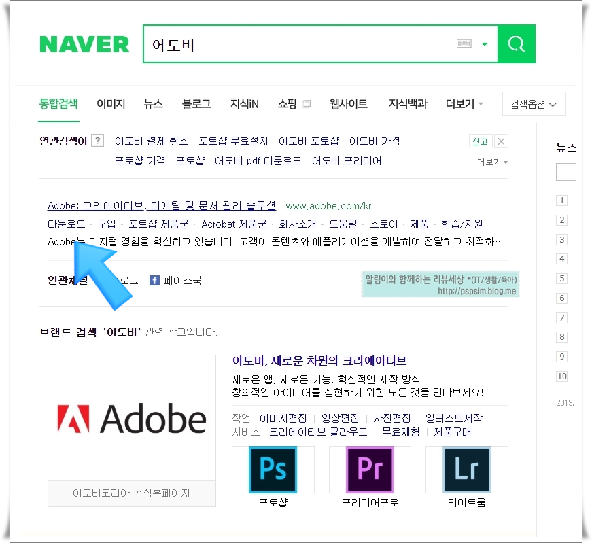Click the green search magnifier button
This screenshot has height=543, width=592.
click(516, 43)
